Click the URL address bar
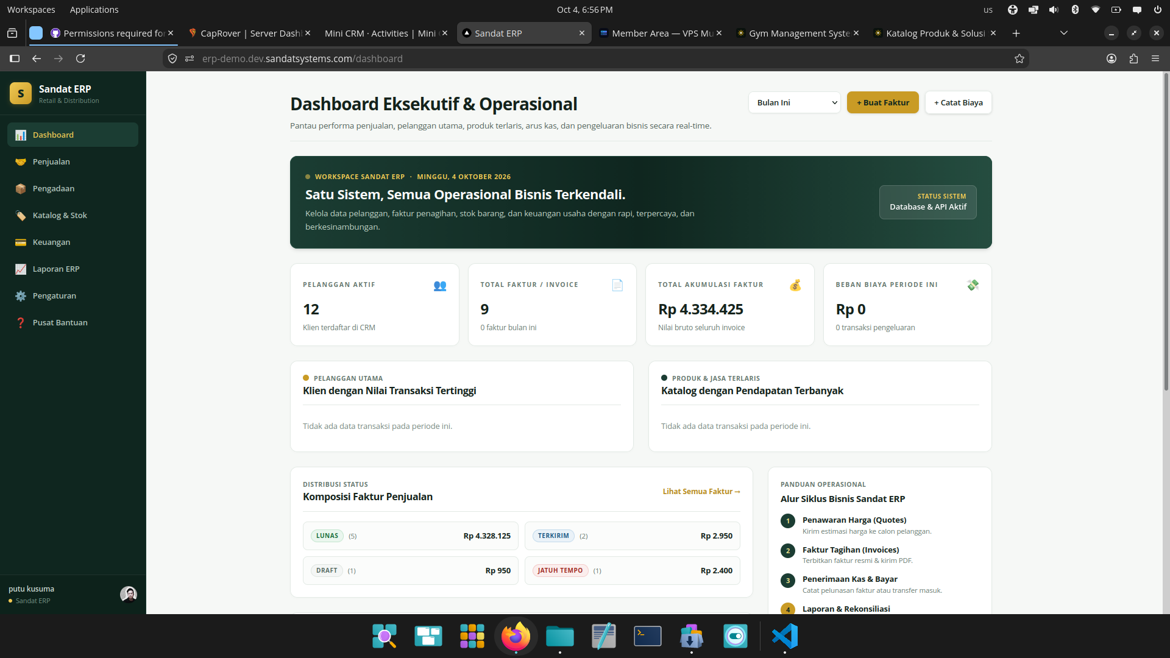The image size is (1170, 658). pos(597,58)
